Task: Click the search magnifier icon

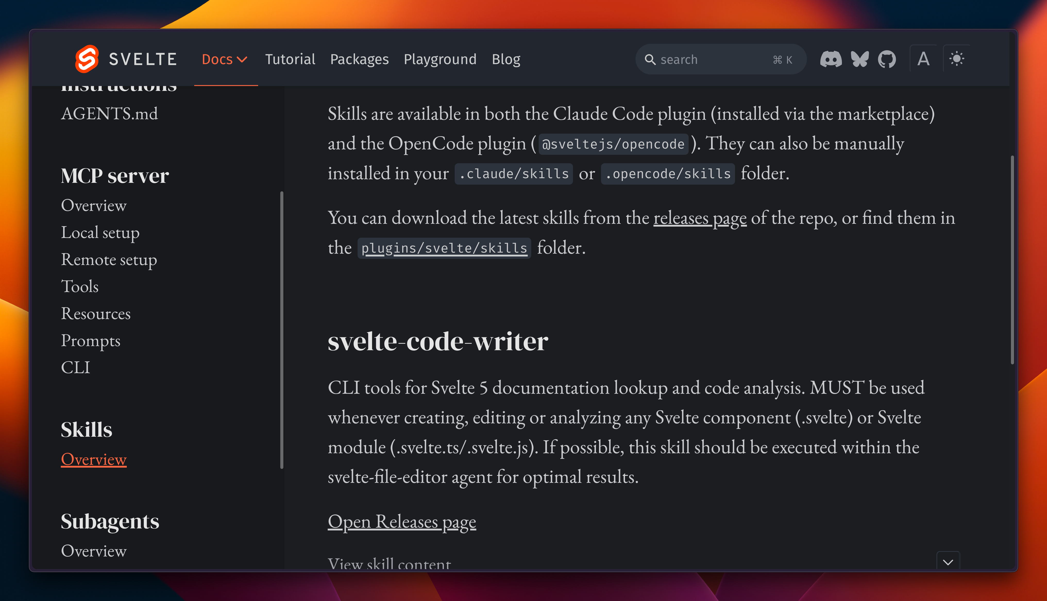Action: [x=650, y=59]
